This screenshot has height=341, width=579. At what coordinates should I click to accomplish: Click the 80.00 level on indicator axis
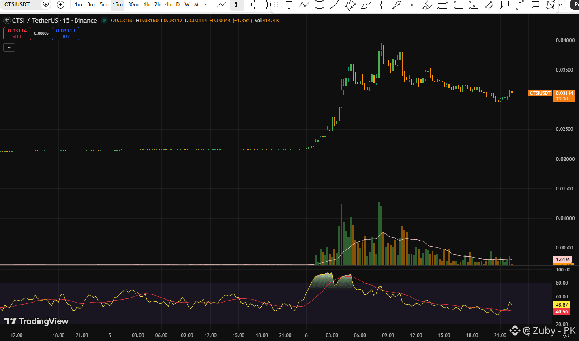tap(562, 283)
